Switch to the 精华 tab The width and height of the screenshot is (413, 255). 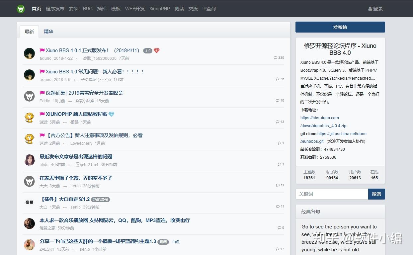point(48,32)
